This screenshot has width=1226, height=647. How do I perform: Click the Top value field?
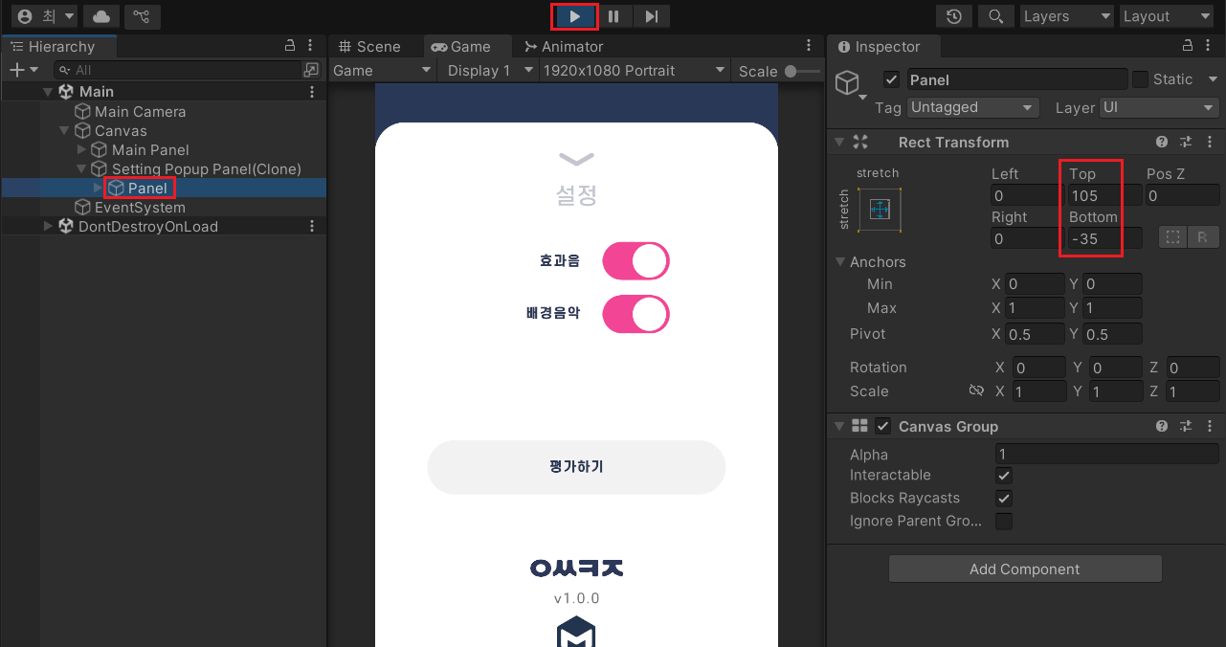[x=1104, y=195]
